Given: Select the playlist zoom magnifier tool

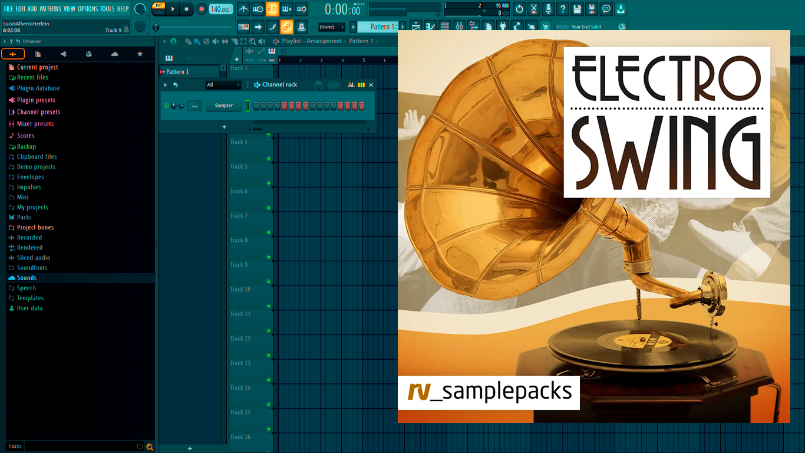Looking at the screenshot, I should [x=252, y=41].
